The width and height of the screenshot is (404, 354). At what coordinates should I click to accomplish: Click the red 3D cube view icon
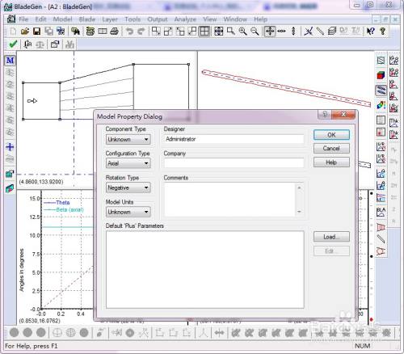coord(381,75)
